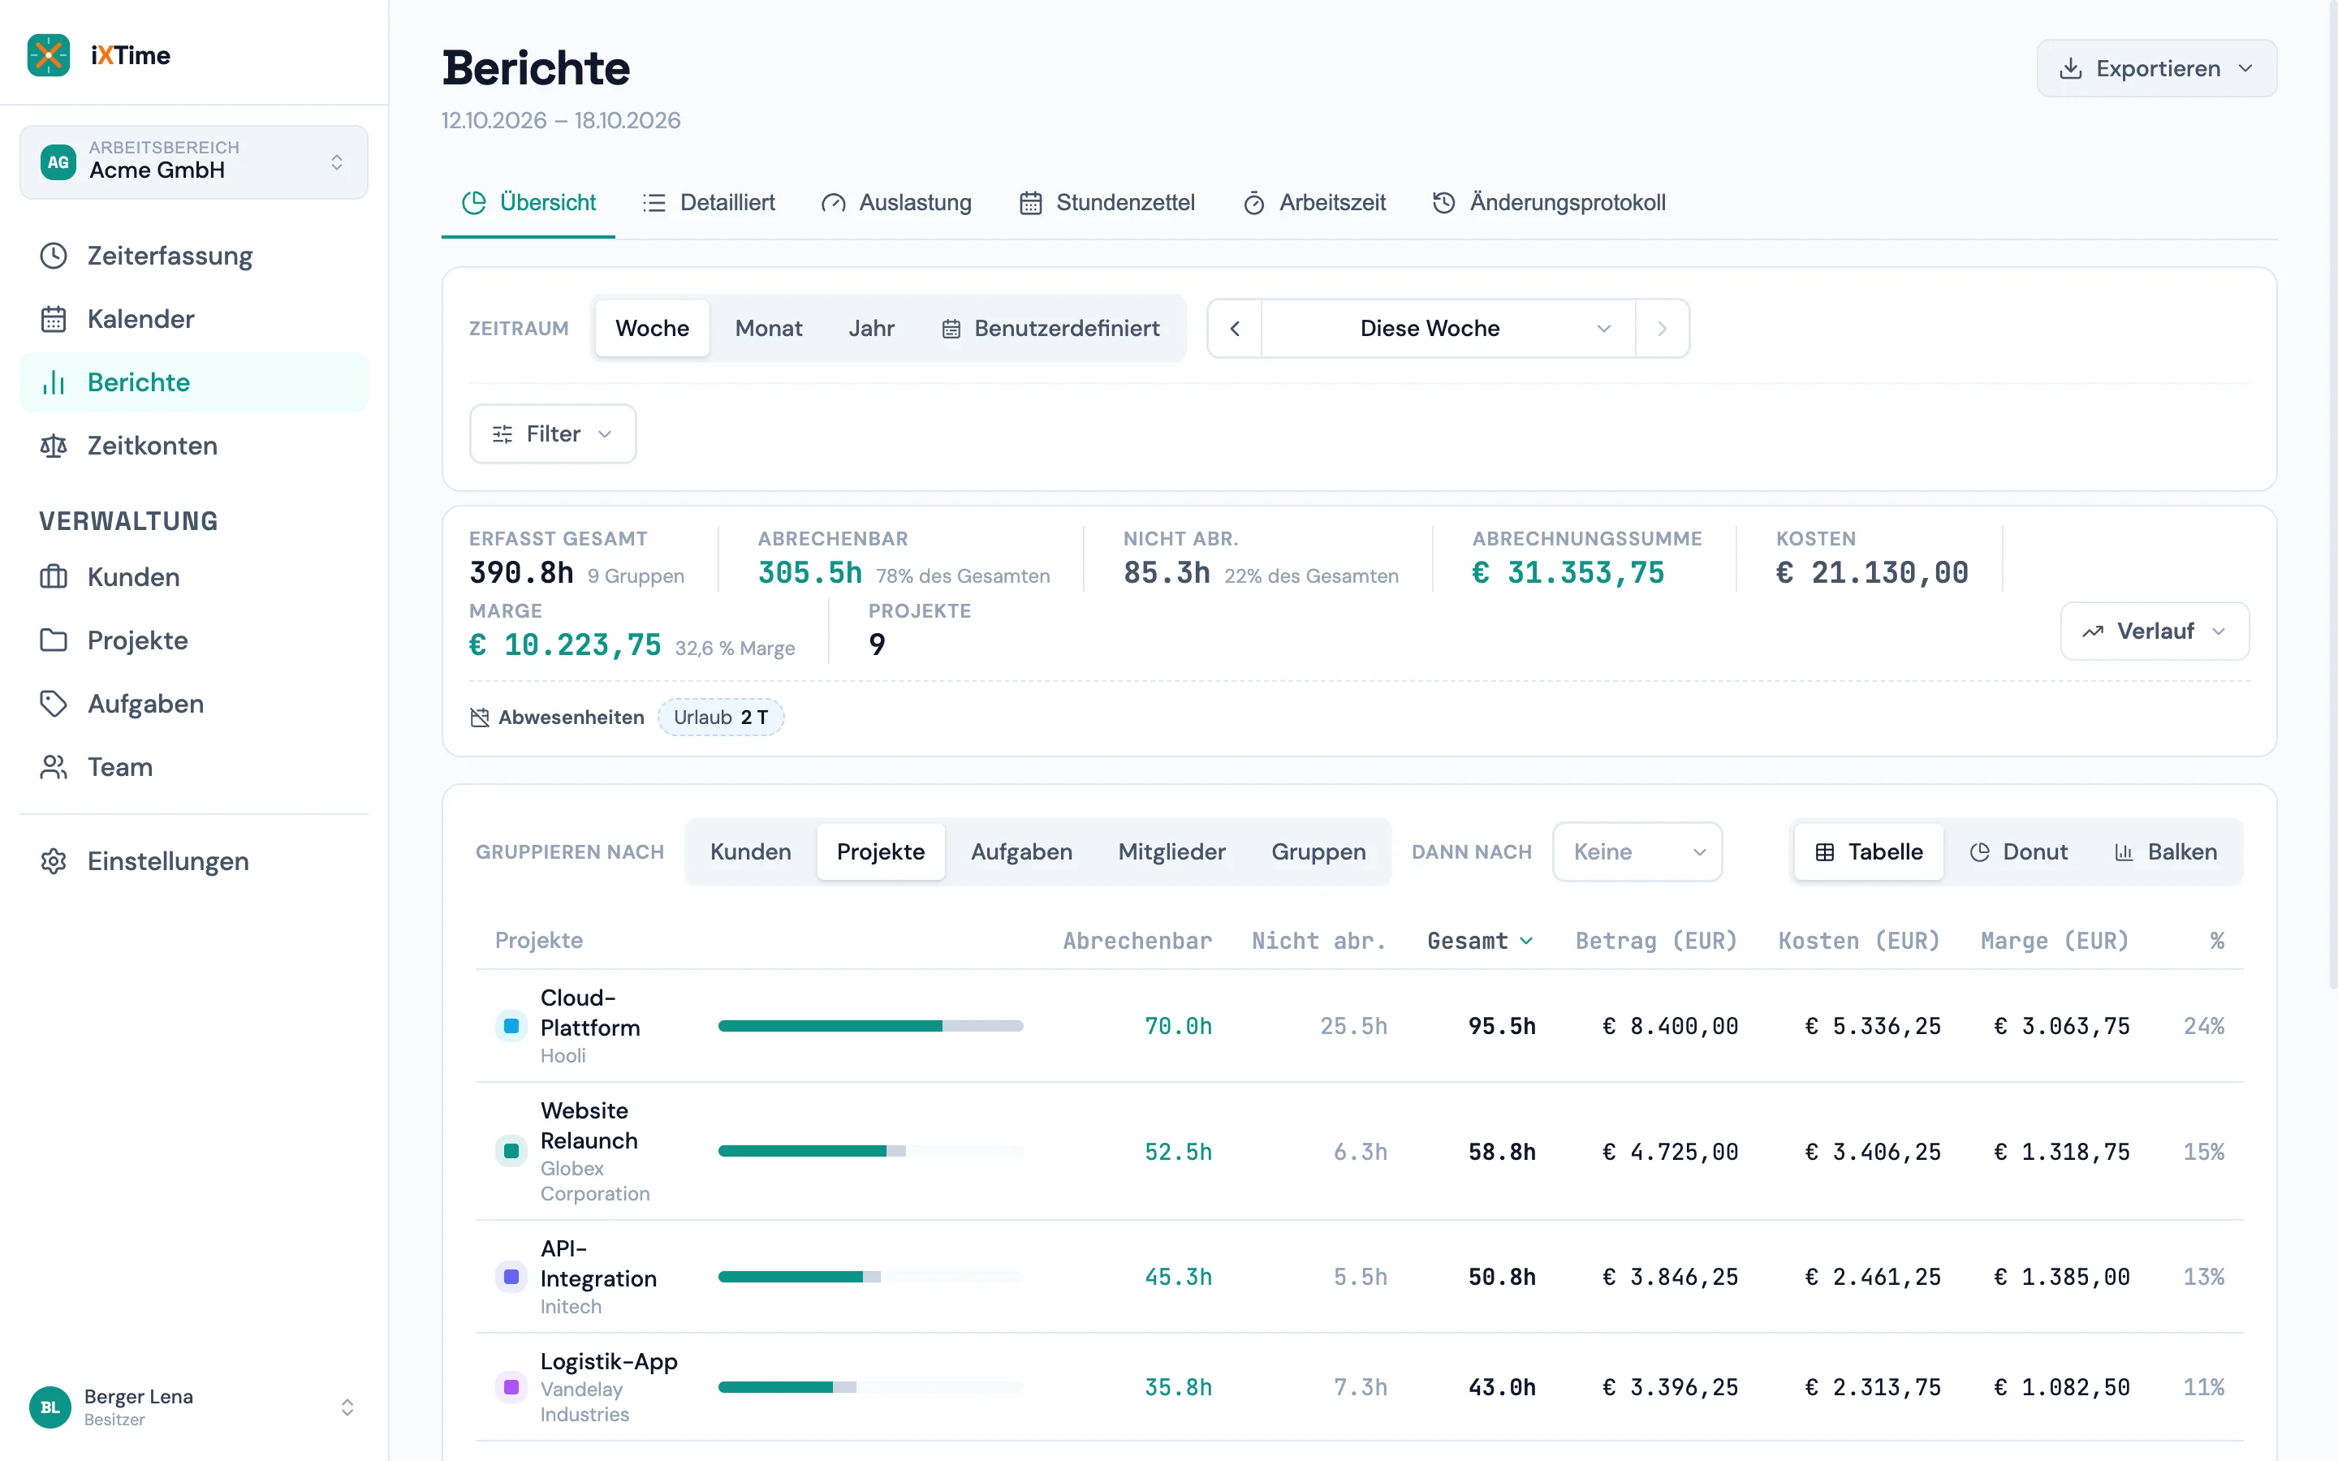
Task: Open the Exportieren dropdown
Action: (2156, 69)
